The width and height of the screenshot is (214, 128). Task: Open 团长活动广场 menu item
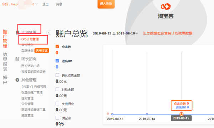click(30, 66)
